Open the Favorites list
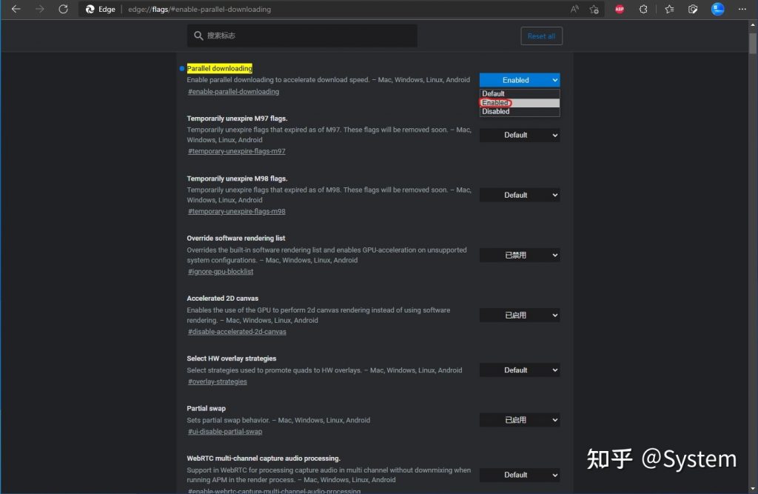The width and height of the screenshot is (758, 494). [670, 9]
